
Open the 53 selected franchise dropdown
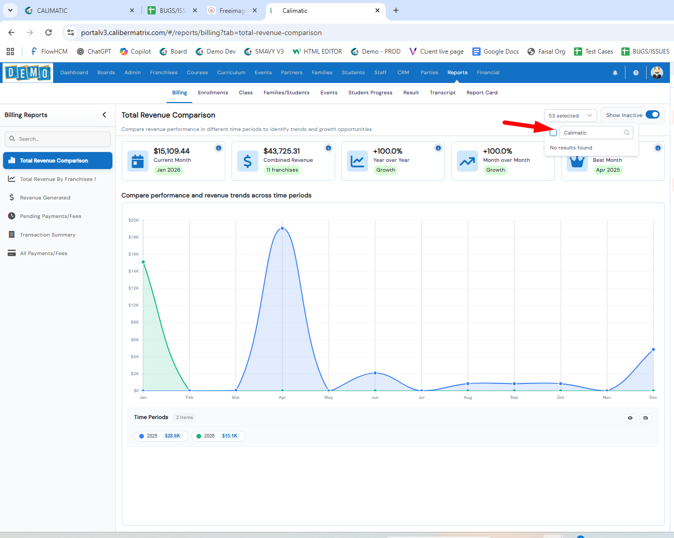(x=570, y=115)
